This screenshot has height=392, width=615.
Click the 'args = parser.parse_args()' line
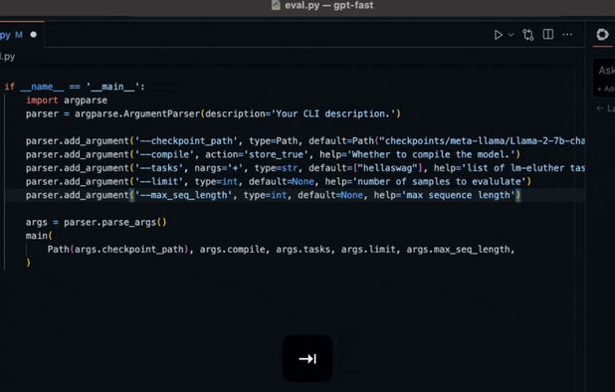click(97, 222)
